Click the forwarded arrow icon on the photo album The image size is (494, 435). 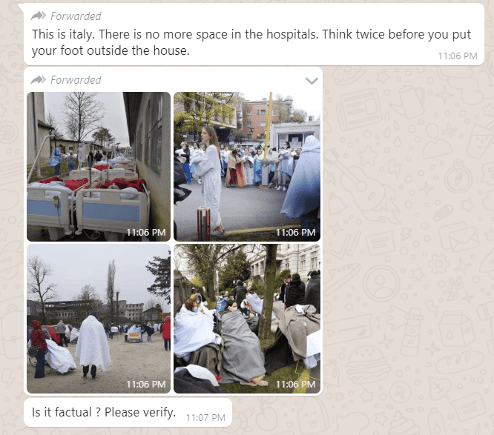click(39, 79)
